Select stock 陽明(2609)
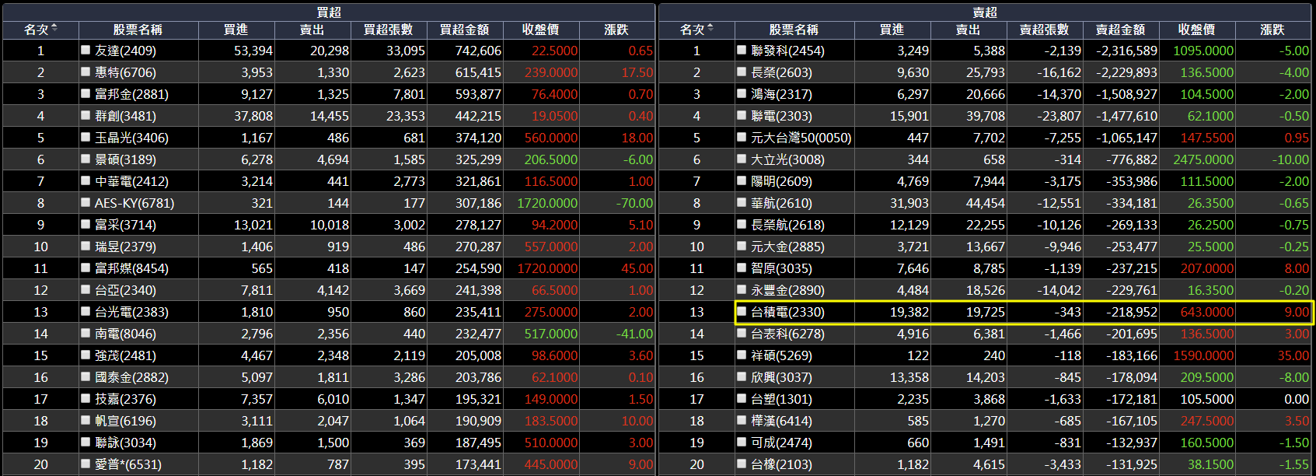Viewport: 1316px width, 476px height. [781, 181]
